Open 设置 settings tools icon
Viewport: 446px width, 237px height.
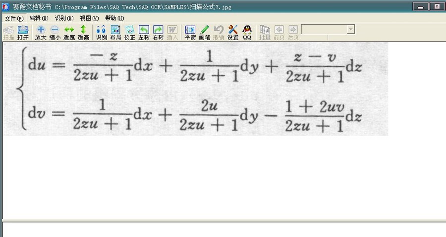pyautogui.click(x=233, y=33)
